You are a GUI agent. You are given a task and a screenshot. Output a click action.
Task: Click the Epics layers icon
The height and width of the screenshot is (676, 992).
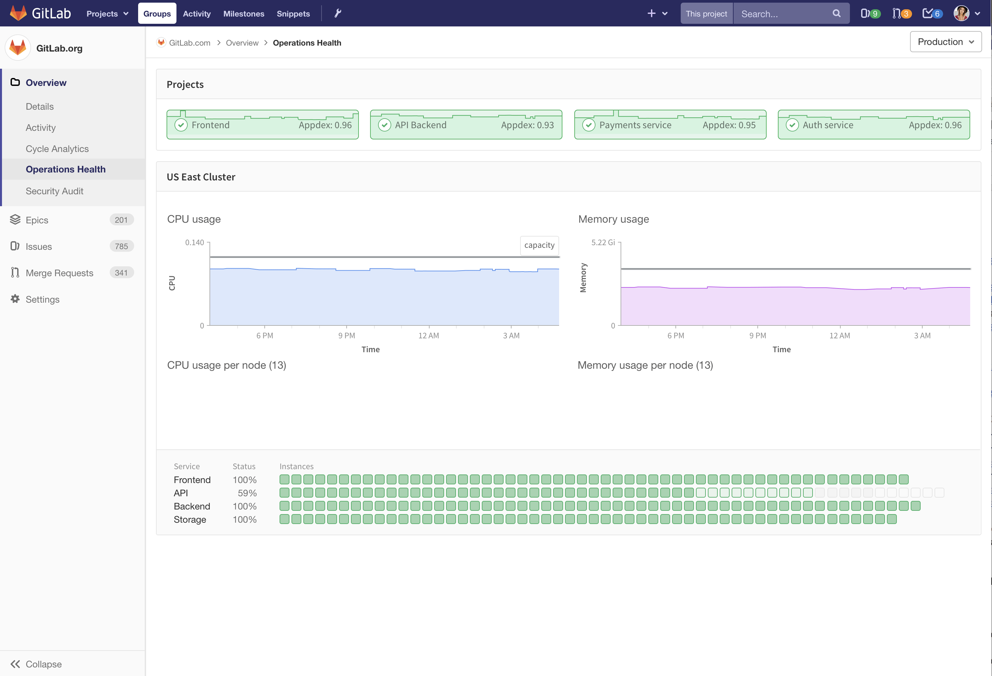[16, 220]
